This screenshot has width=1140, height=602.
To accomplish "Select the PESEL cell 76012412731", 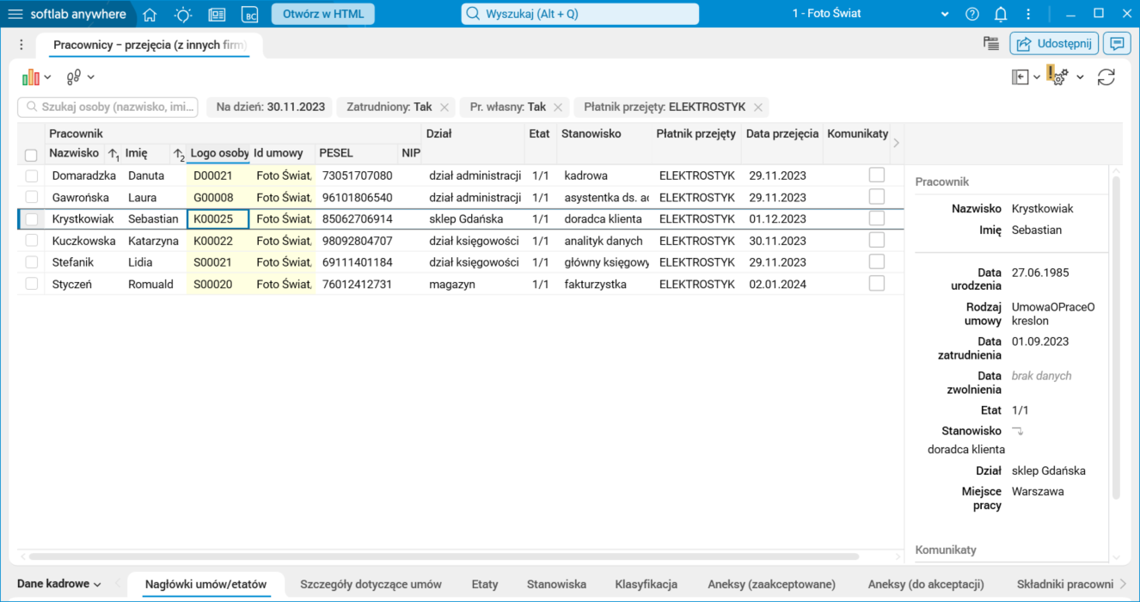I will pos(357,284).
